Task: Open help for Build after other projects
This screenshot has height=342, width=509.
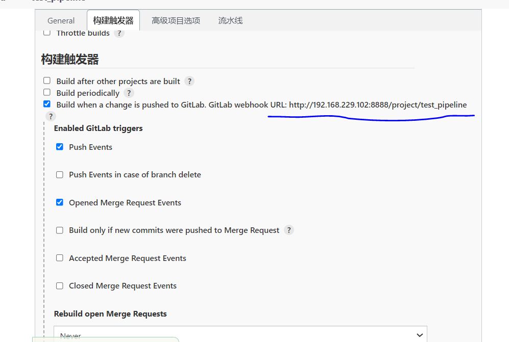Action: (189, 81)
